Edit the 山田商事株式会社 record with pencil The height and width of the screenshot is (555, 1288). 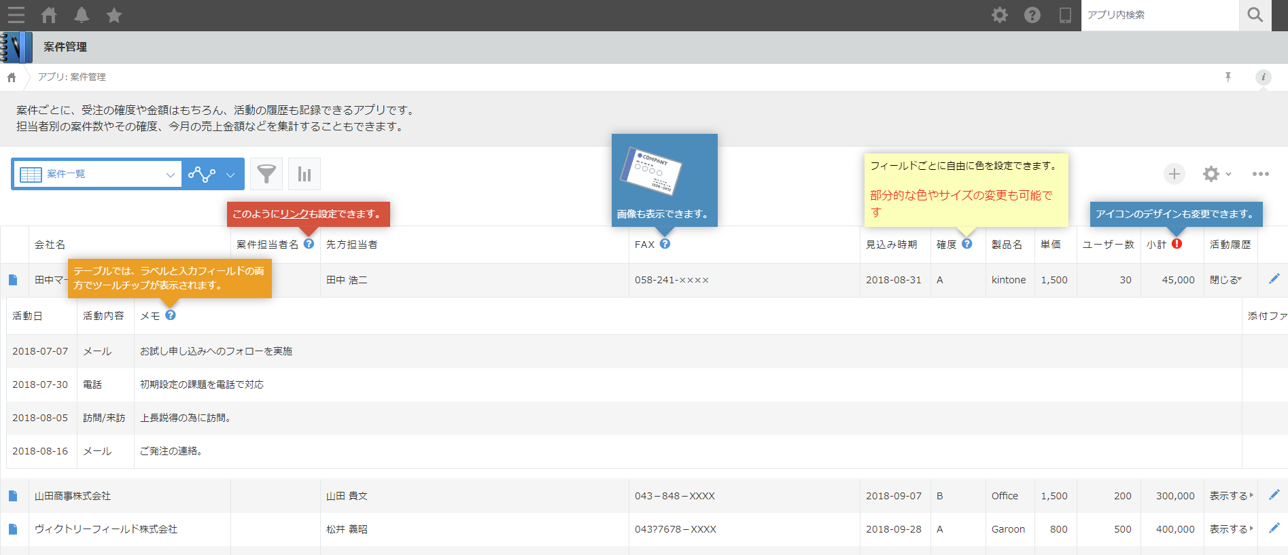click(x=1274, y=495)
